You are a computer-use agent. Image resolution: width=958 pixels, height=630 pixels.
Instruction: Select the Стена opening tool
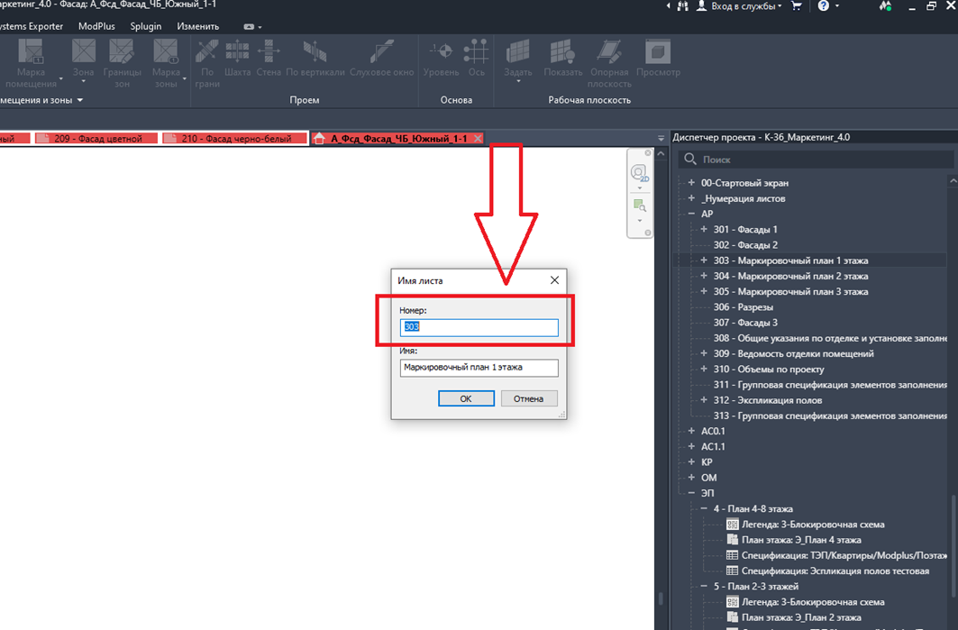pyautogui.click(x=269, y=58)
